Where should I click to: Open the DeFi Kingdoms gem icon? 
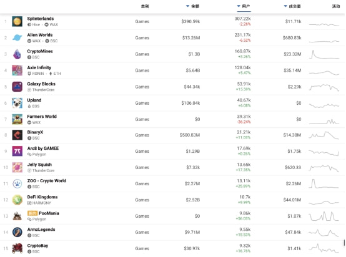(17, 200)
